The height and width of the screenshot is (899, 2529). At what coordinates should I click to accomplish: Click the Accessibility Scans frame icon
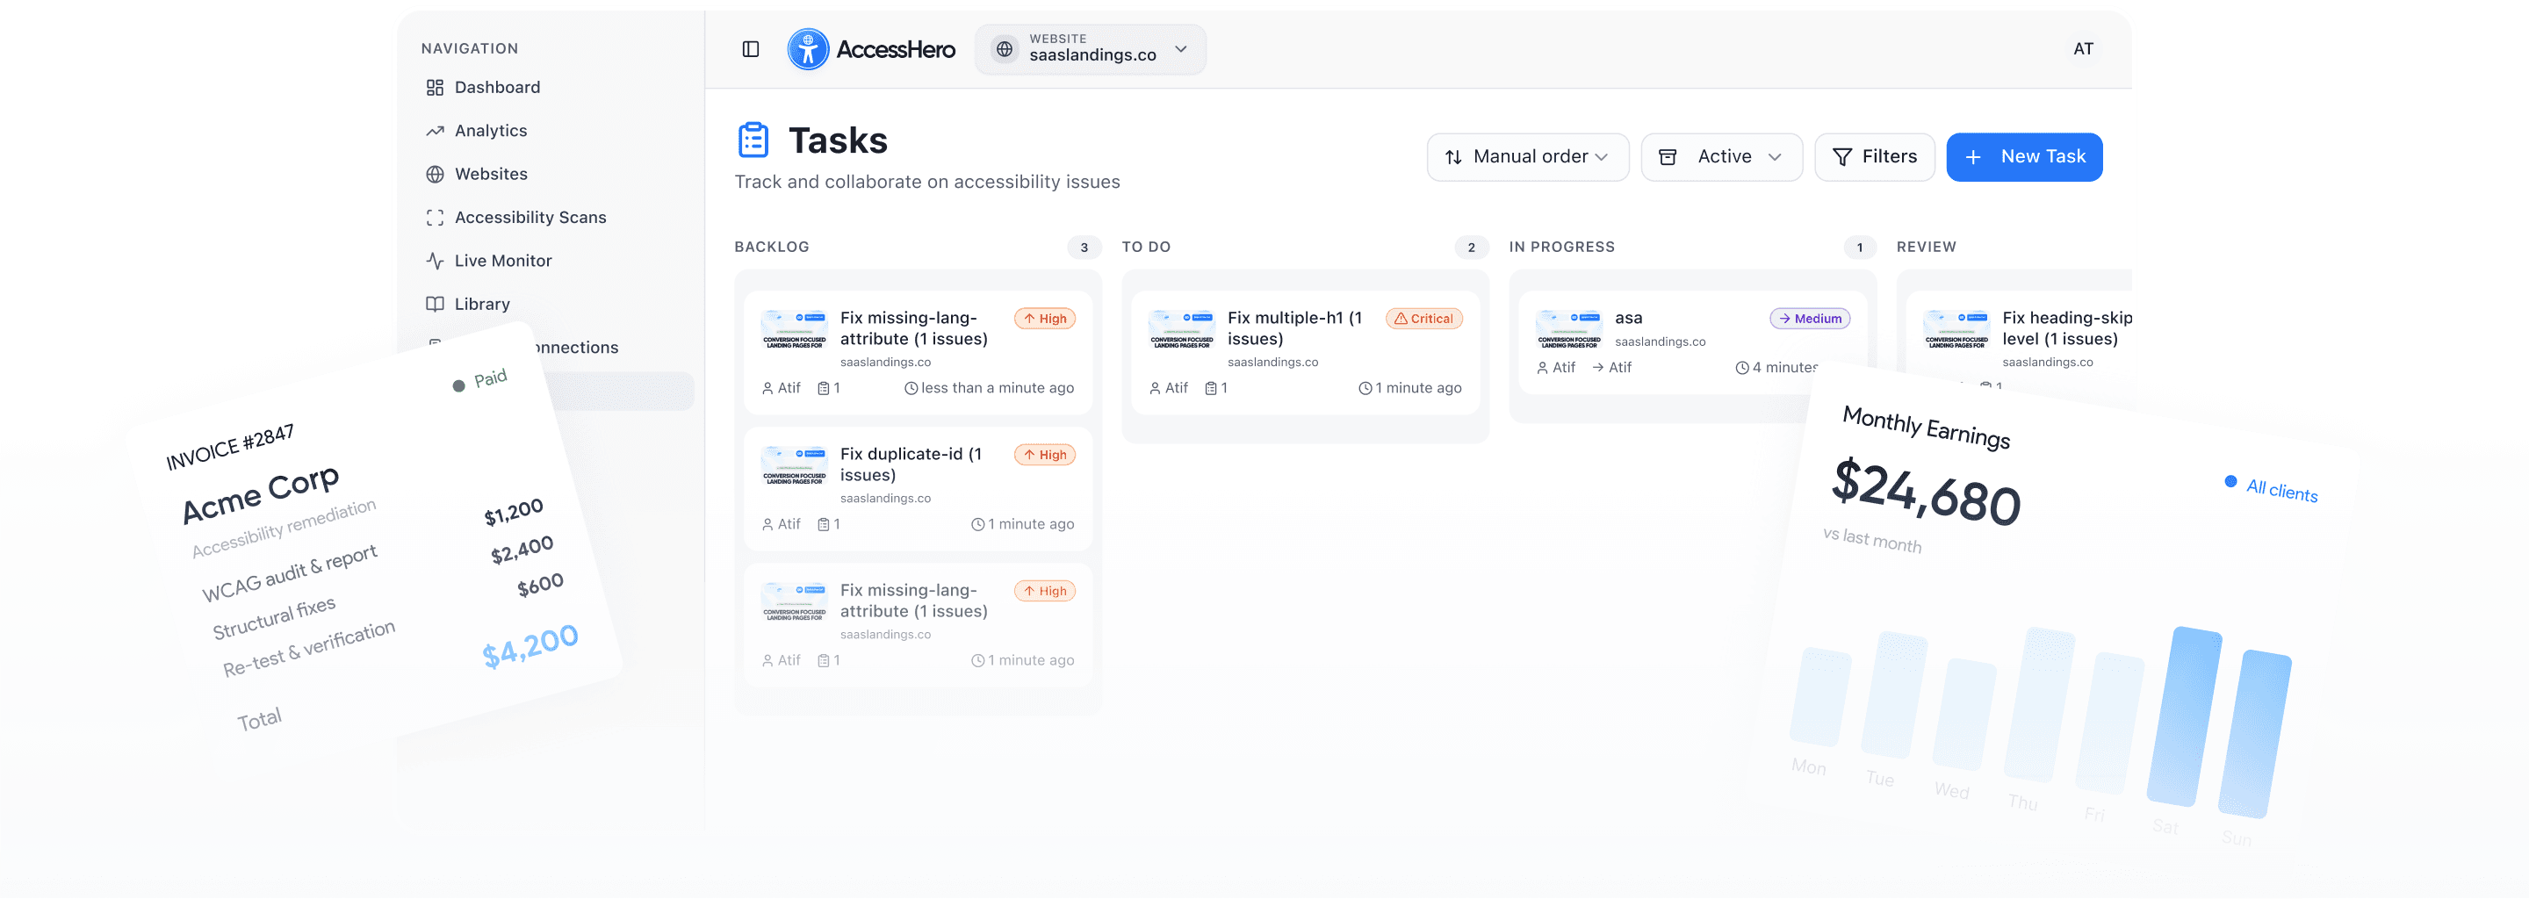[435, 217]
